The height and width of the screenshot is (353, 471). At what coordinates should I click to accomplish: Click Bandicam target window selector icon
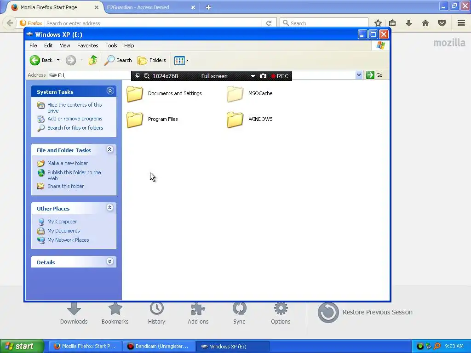(x=137, y=76)
